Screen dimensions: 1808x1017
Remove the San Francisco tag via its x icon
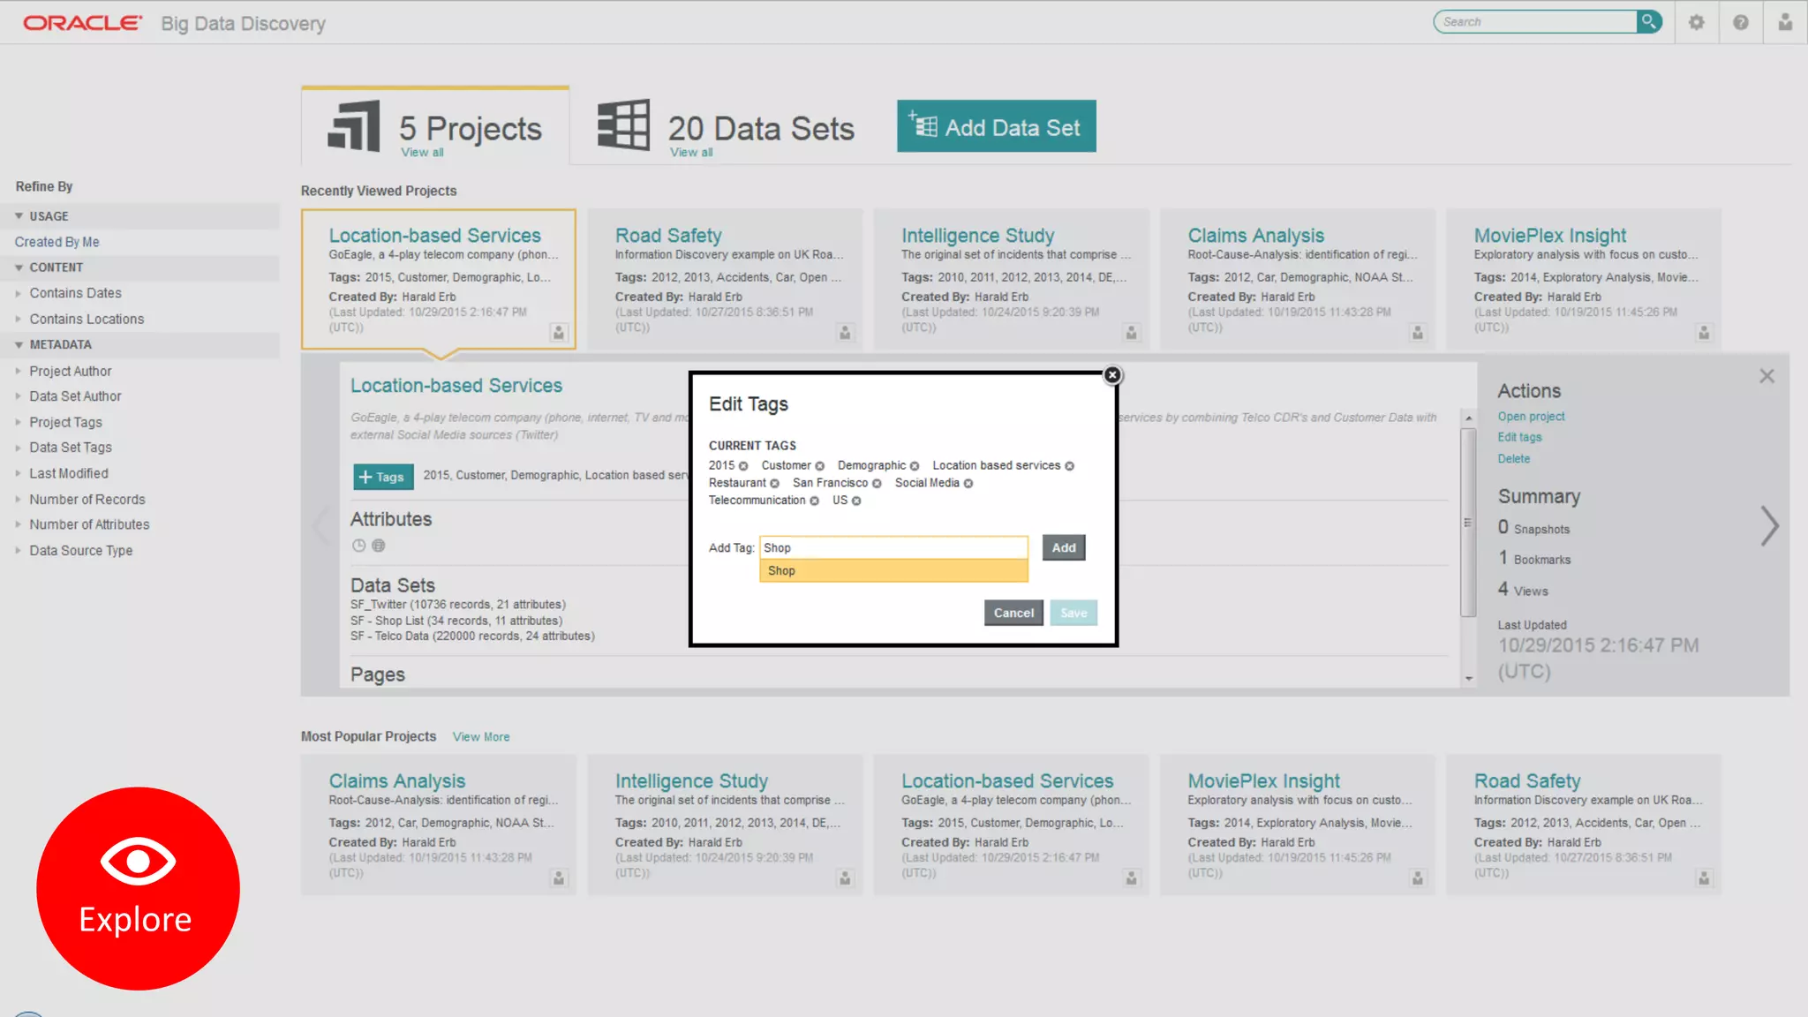[x=877, y=484]
